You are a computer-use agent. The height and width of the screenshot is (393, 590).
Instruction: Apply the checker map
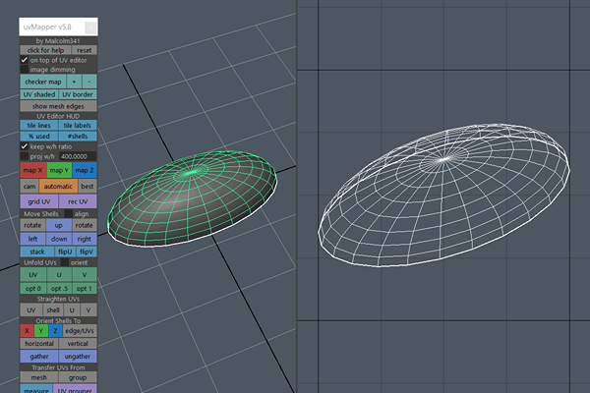[42, 82]
